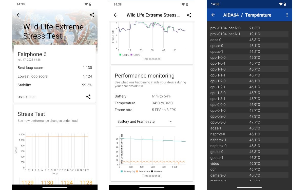Tap the Fairphone 6 device name
Image resolution: width=304 pixels, height=190 pixels.
tap(32, 54)
